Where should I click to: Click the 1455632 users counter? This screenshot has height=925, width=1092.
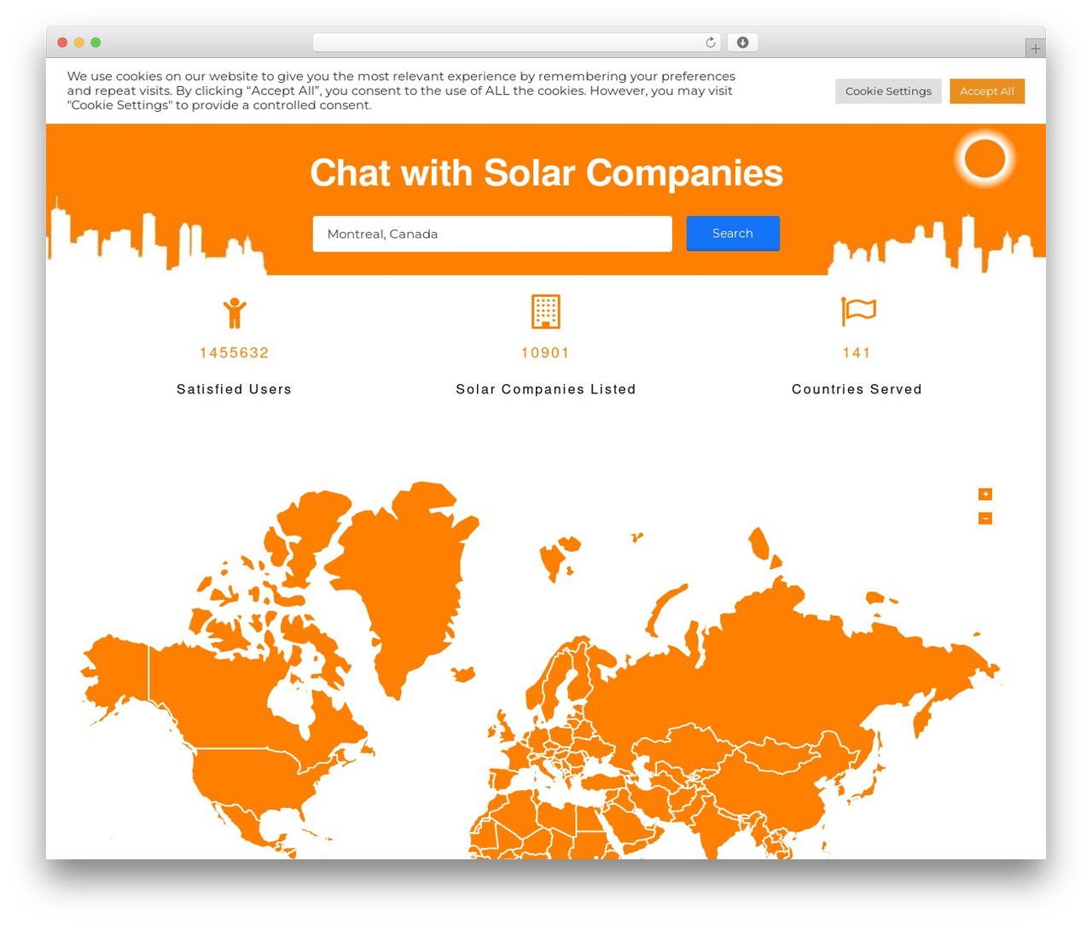pos(235,352)
